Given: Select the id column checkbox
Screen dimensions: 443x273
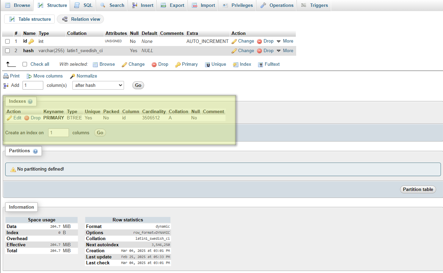Looking at the screenshot, I should pos(8,42).
